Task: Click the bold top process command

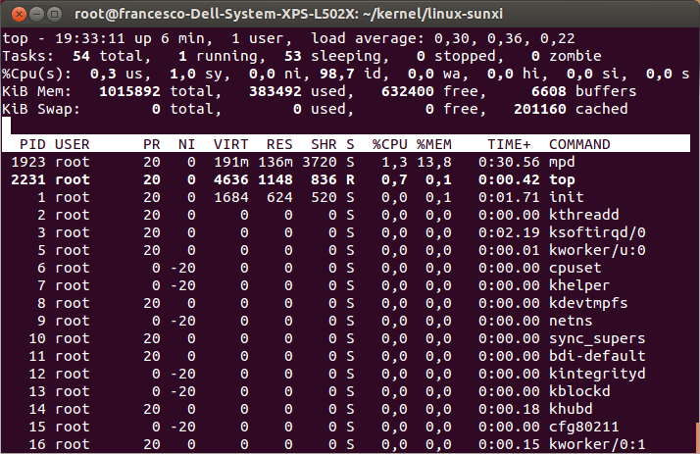Action: point(562,179)
